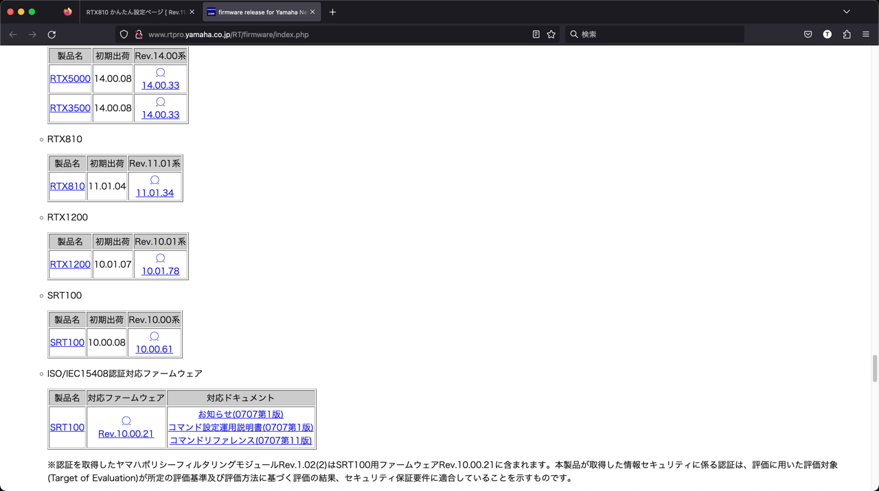879x491 pixels.
Task: Focus the address bar URL field
Action: [x=336, y=34]
